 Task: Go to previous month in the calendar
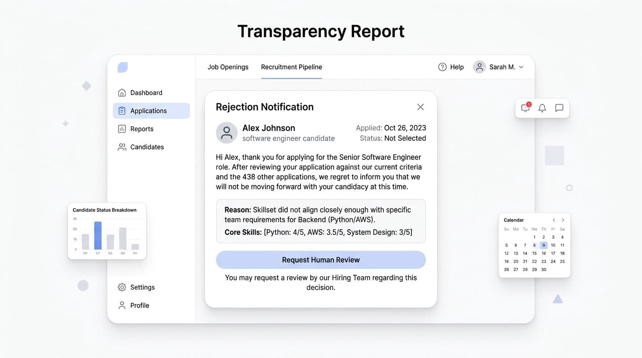point(554,220)
